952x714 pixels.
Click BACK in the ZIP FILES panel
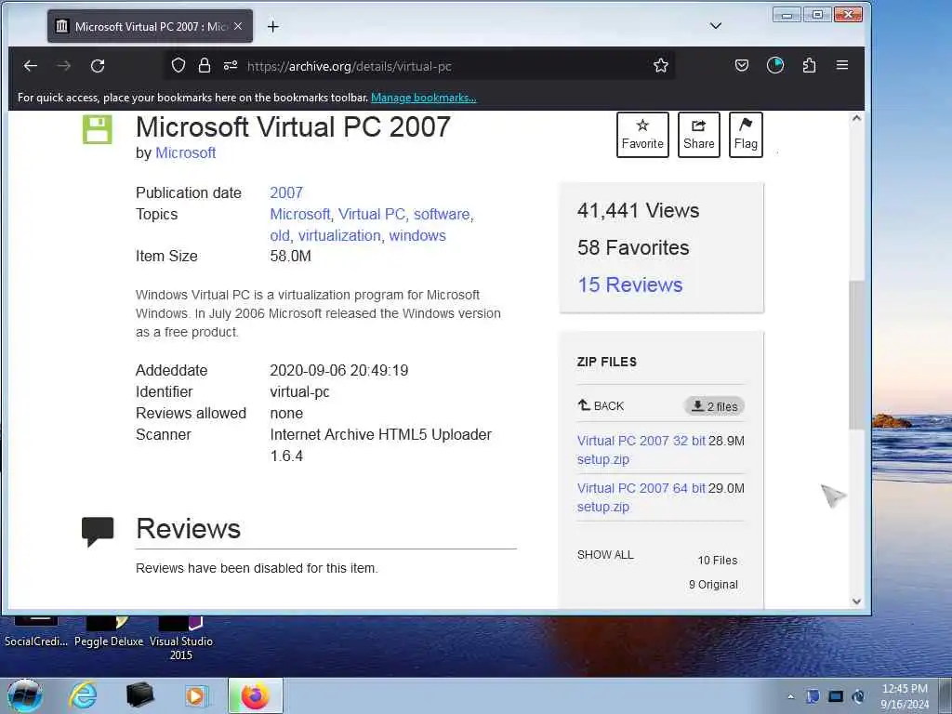click(x=602, y=405)
